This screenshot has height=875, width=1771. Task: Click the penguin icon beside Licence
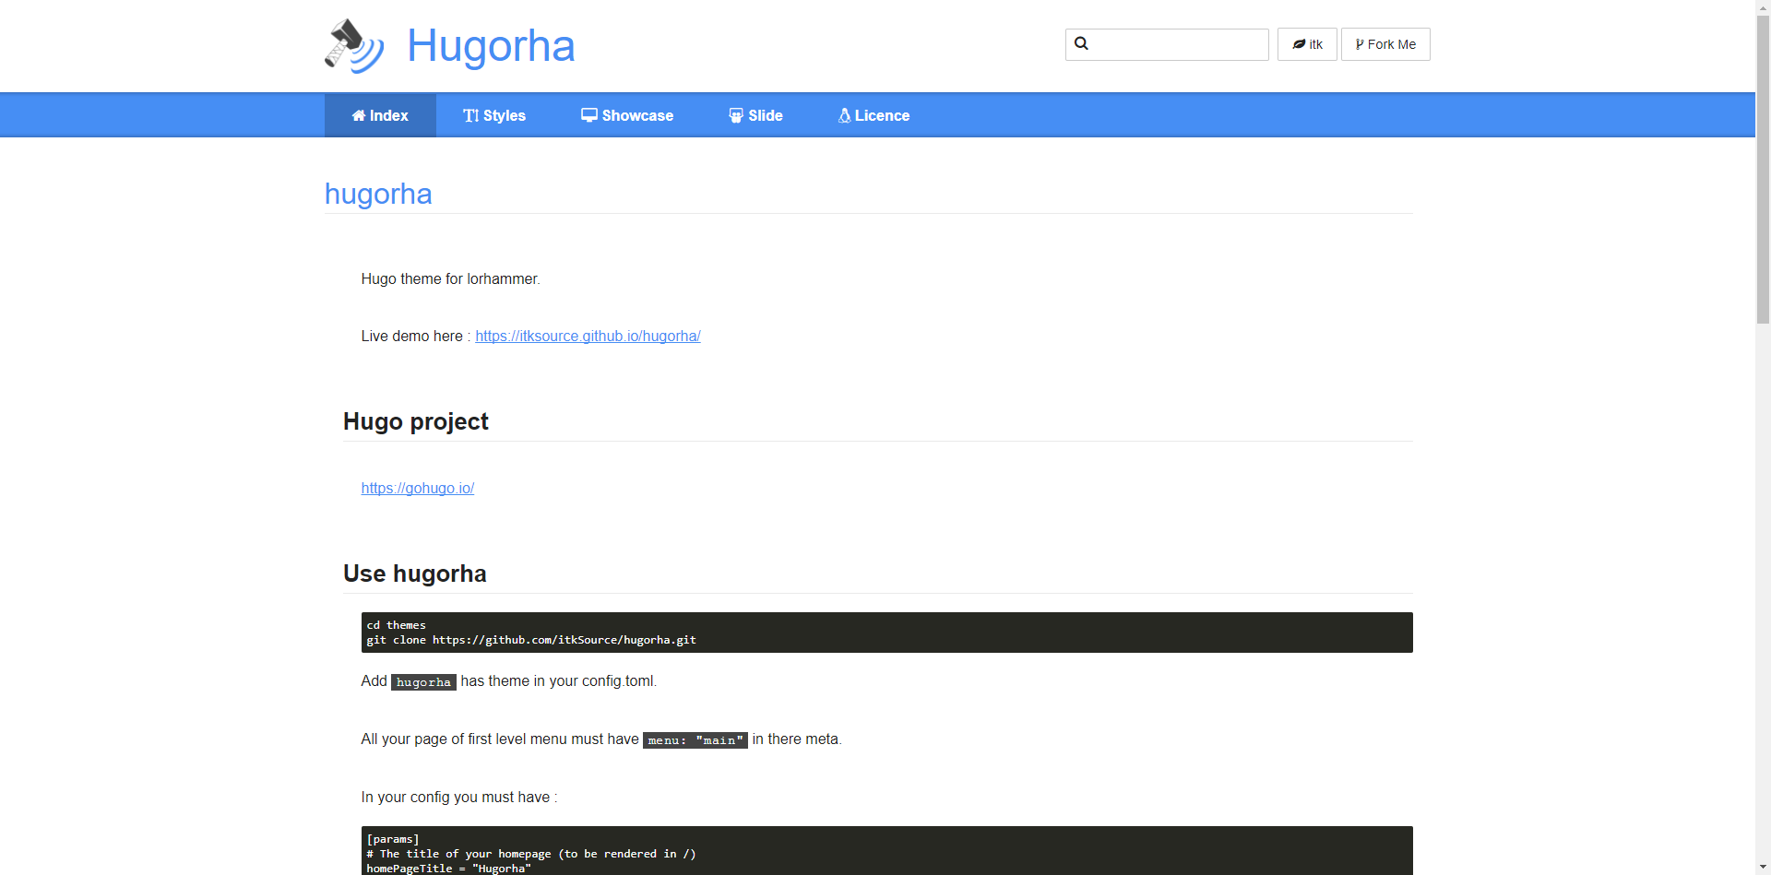844,116
